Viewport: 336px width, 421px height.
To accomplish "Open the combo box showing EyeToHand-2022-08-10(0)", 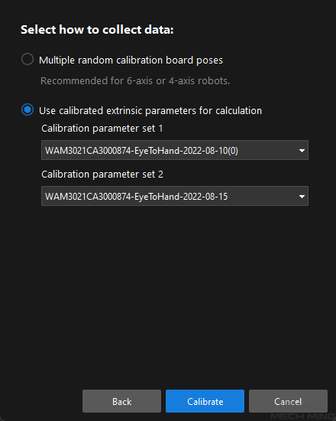I will [175, 150].
